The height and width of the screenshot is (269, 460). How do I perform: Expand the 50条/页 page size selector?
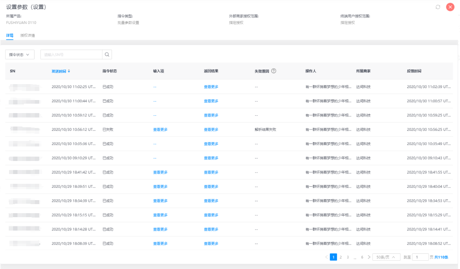(386, 257)
